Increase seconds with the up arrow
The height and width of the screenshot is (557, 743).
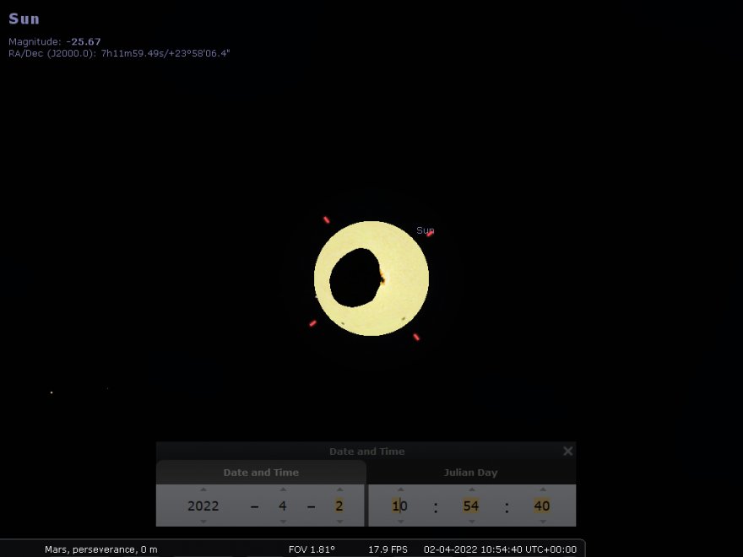541,489
